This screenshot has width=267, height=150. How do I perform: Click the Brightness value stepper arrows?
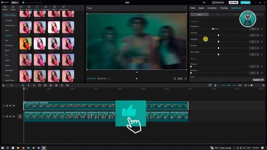[258, 29]
